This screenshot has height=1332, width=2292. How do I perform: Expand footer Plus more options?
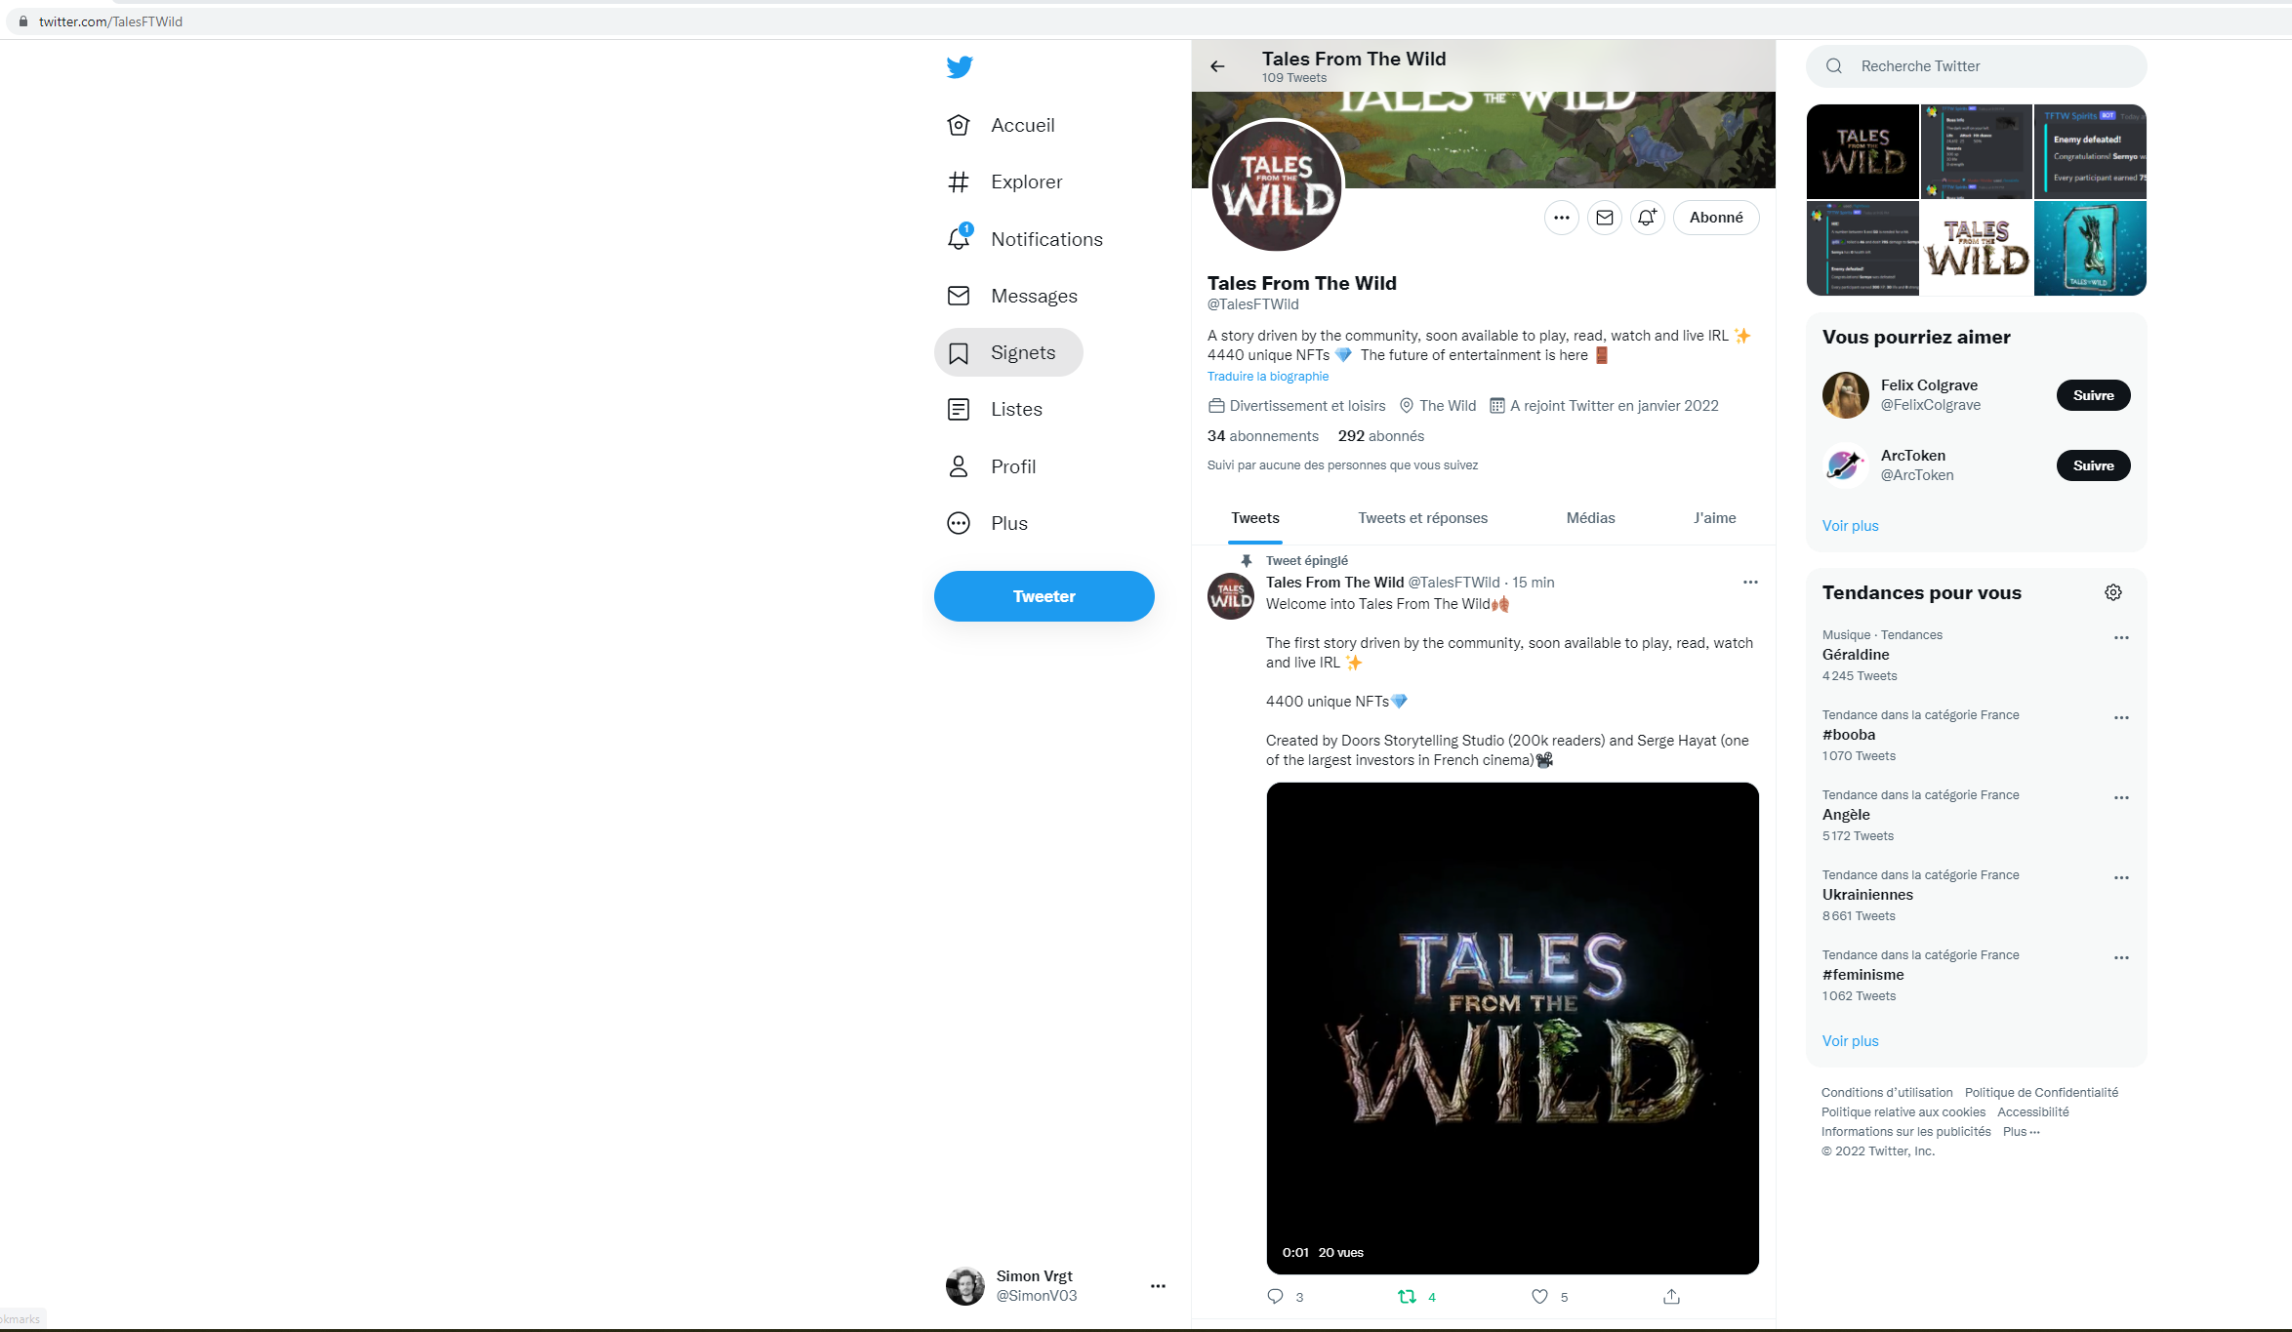pos(2021,1132)
